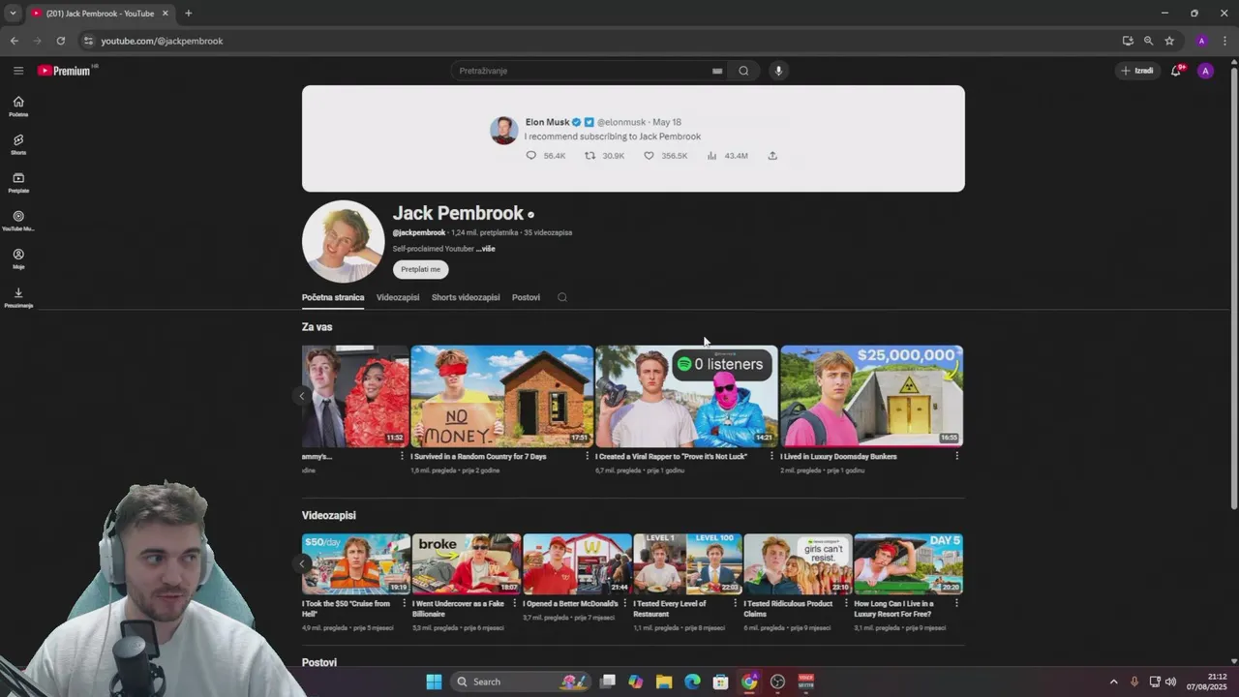Open the 'broke' billionaire video thumbnail
Viewport: 1239px width, 697px height.
467,564
